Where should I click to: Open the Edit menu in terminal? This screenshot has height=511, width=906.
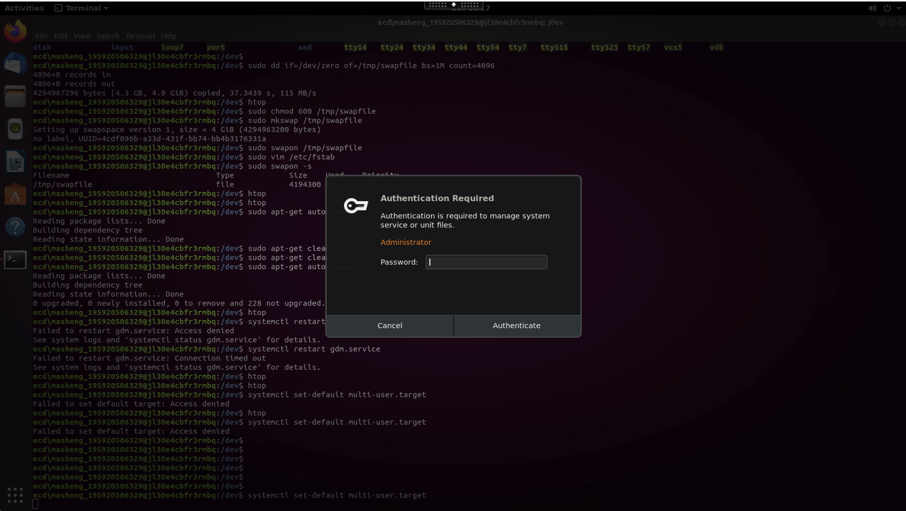click(60, 36)
